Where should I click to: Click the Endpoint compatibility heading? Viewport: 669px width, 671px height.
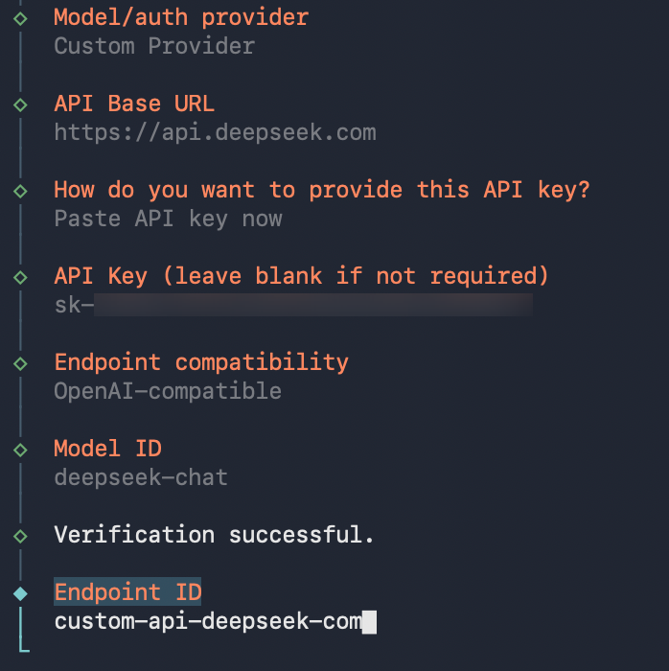[x=201, y=362]
